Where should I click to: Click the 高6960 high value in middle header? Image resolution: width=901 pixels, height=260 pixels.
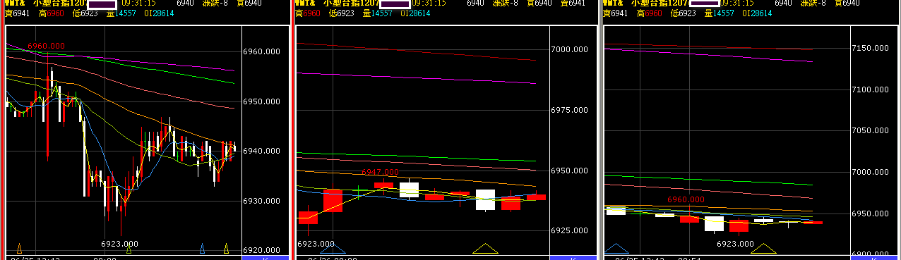click(x=307, y=13)
